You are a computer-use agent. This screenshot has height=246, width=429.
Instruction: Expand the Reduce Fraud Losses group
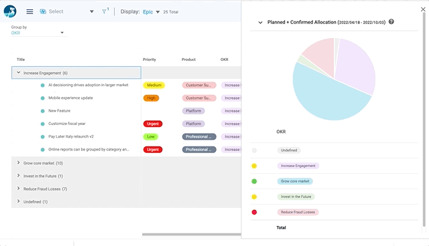point(18,189)
